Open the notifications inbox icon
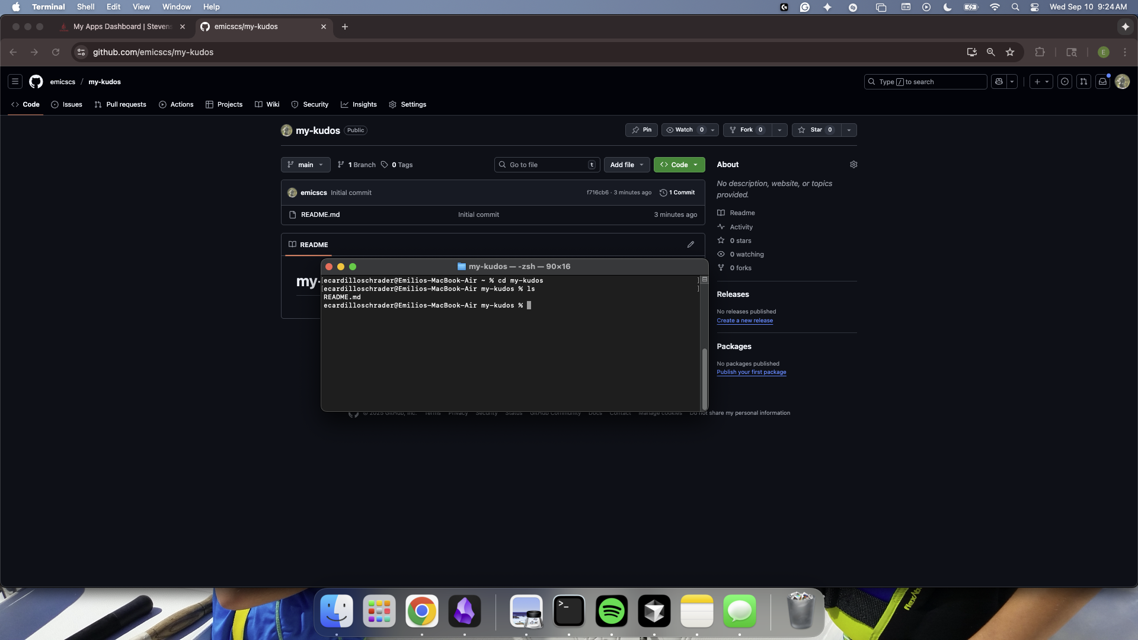Viewport: 1138px width, 640px height. 1102,82
